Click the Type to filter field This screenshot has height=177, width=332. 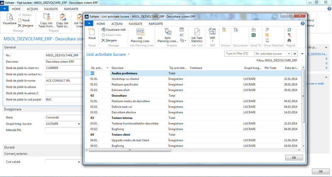click(x=239, y=54)
